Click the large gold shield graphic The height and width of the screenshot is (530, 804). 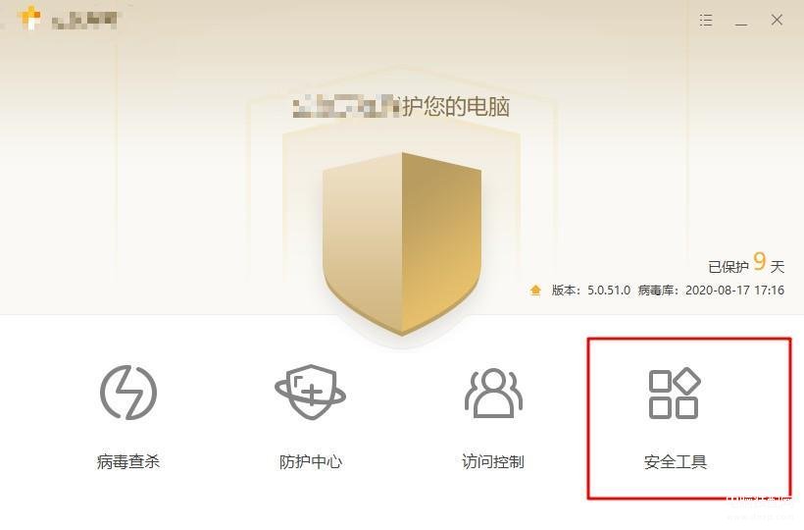click(401, 243)
